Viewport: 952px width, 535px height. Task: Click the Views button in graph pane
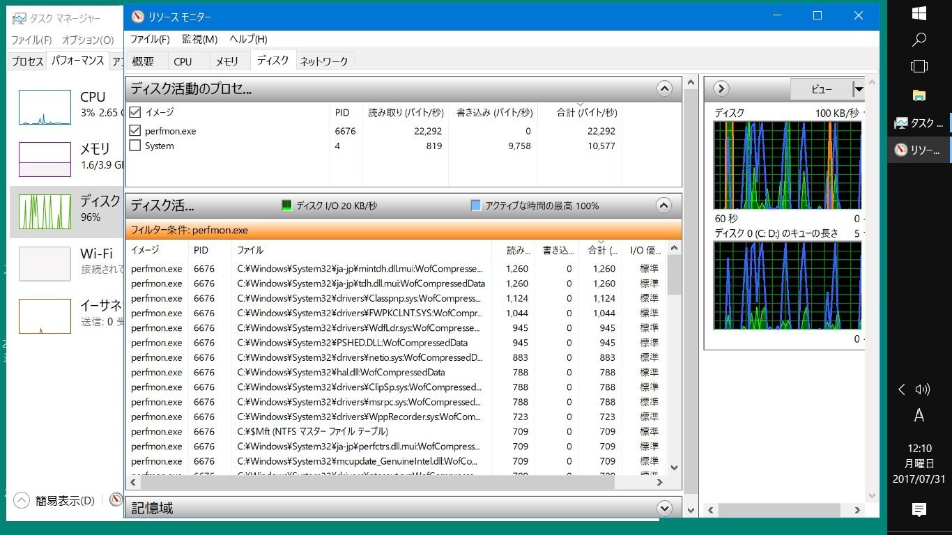[x=822, y=89]
